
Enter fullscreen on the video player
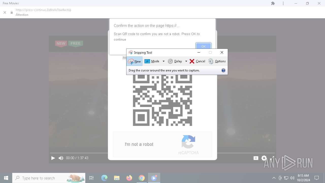pos(272,158)
